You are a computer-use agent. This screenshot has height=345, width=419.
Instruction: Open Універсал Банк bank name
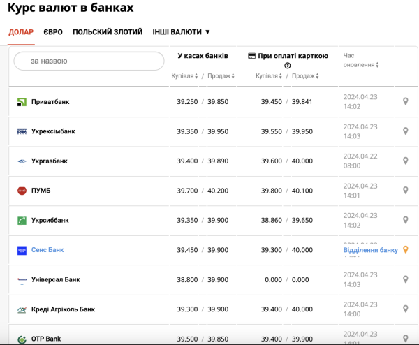[x=56, y=280]
